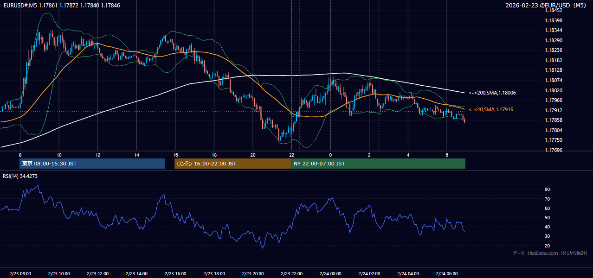Click hour label 12 on the price chart axis

pyautogui.click(x=98, y=155)
